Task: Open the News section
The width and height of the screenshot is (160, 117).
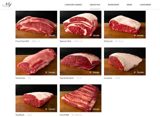Action: (129, 5)
